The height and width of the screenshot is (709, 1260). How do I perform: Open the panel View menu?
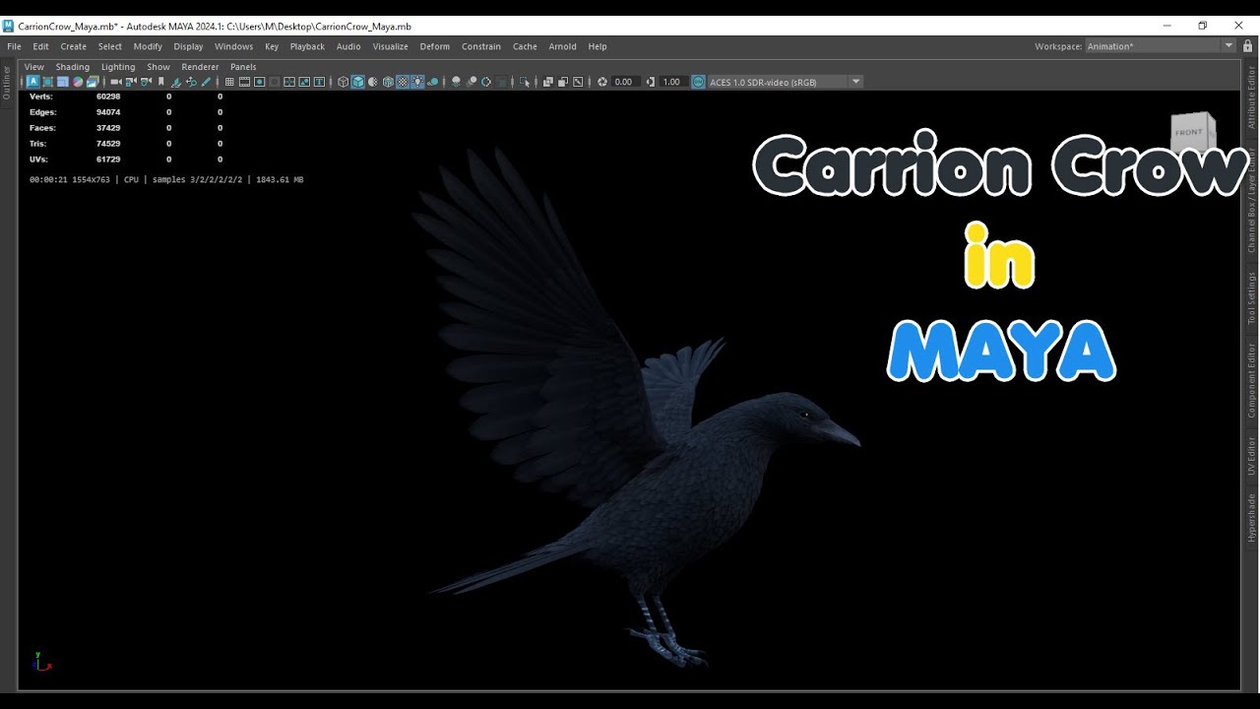coord(34,67)
